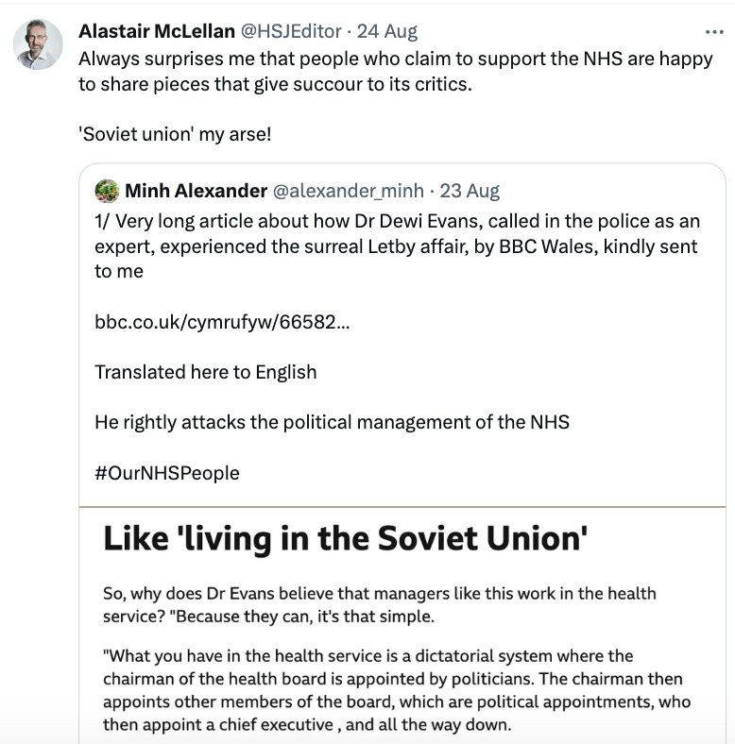Click the '1/ Very long article' quoted text
735x744 pixels.
(397, 245)
